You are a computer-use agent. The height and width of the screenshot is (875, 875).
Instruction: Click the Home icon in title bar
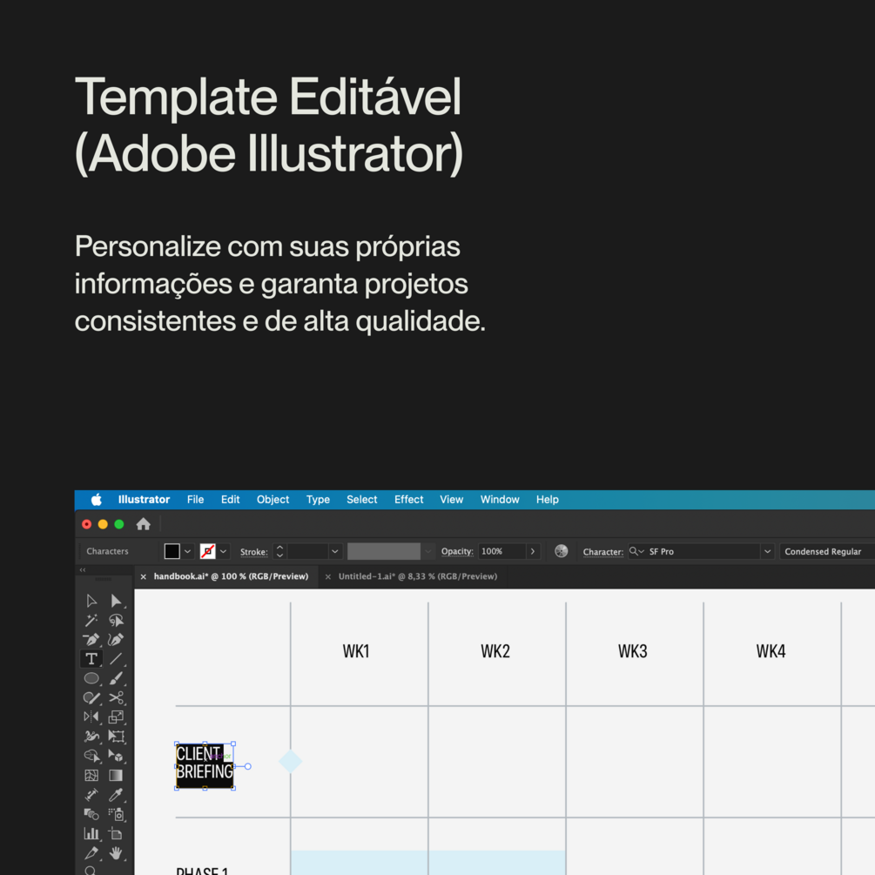(x=144, y=524)
